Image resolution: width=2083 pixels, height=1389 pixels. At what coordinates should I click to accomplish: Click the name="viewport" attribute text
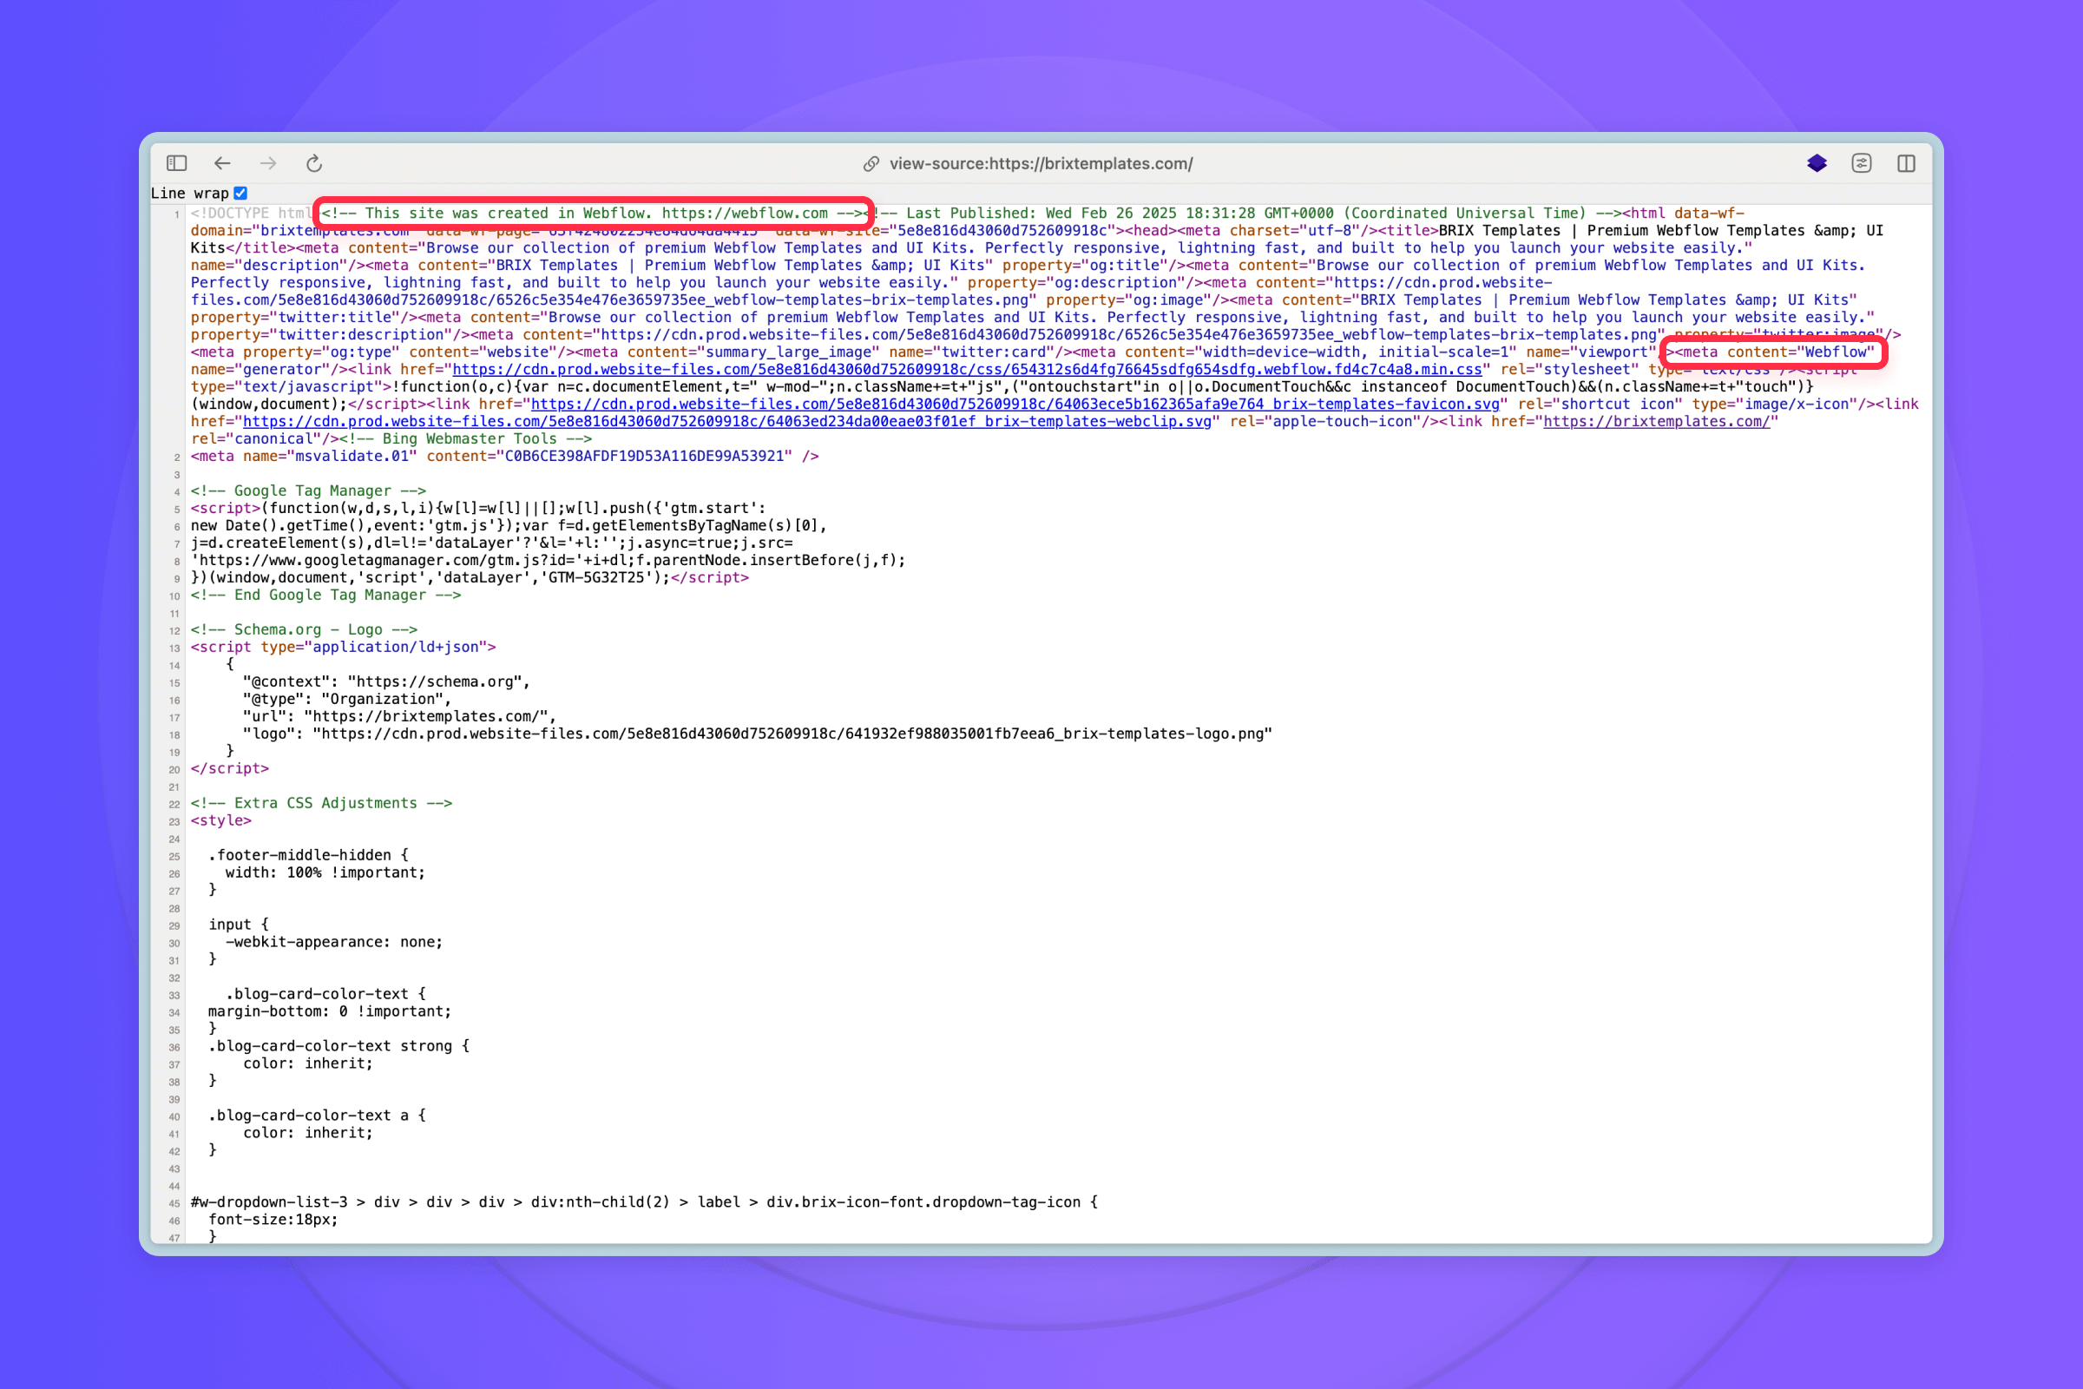pyautogui.click(x=1591, y=352)
